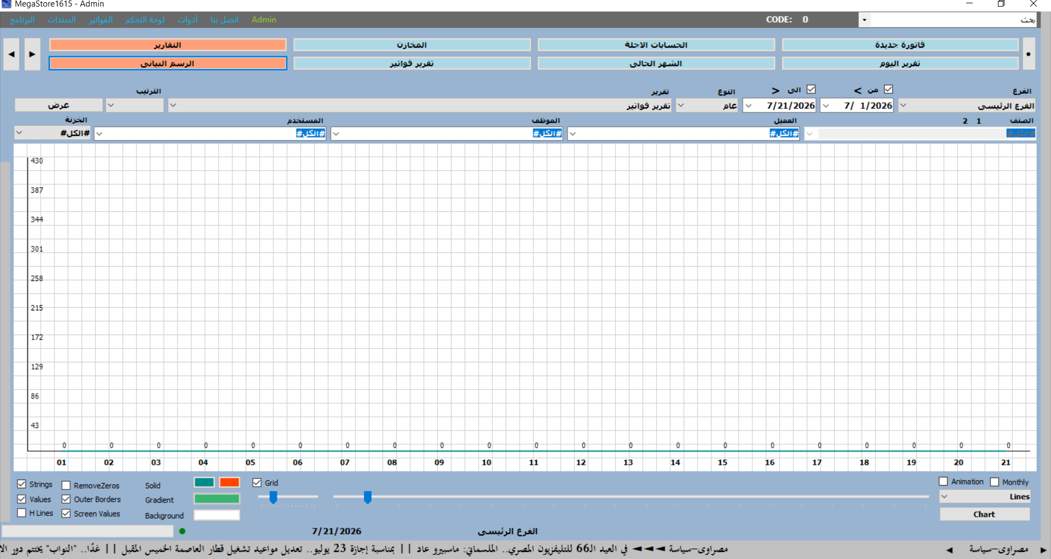The height and width of the screenshot is (559, 1051).
Task: Click the number 2 next to الصنف
Action: 965,121
